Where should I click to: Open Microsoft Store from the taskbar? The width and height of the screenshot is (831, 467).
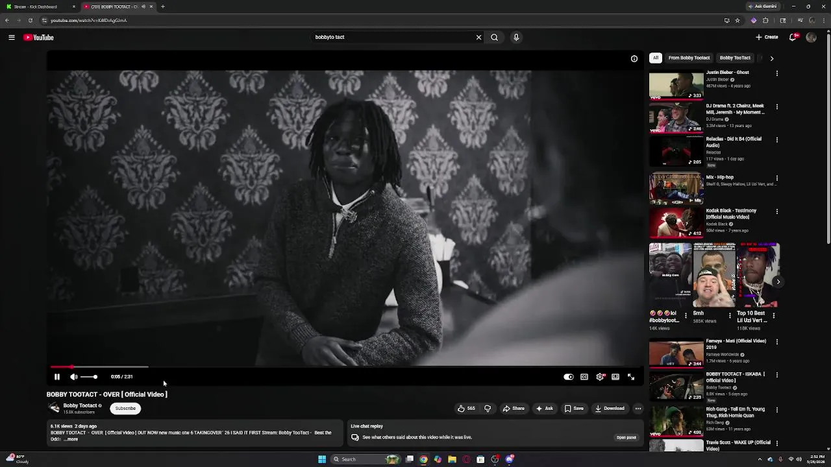[x=480, y=459]
